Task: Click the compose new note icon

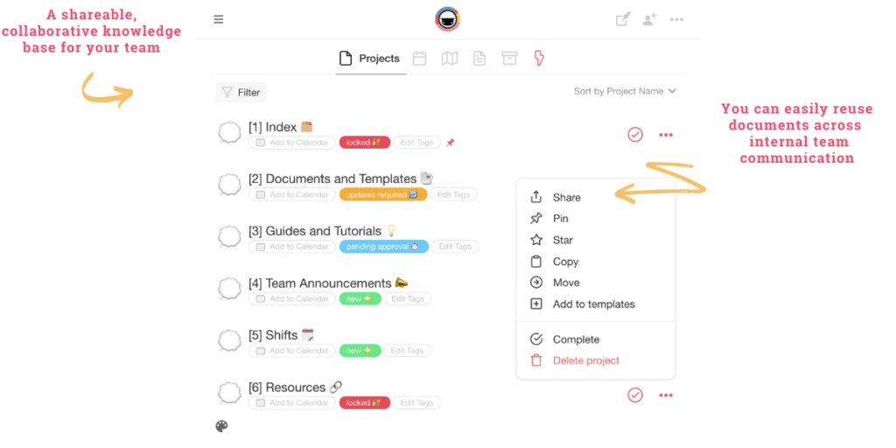Action: [622, 19]
